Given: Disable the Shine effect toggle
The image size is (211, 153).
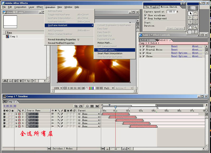Looking at the screenshot, I should (x=143, y=56).
